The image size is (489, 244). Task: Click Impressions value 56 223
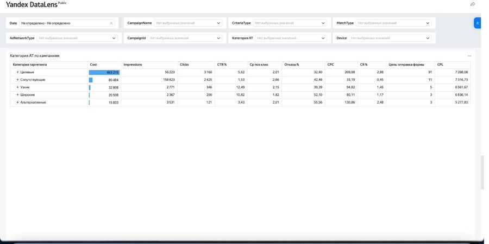[x=170, y=72]
